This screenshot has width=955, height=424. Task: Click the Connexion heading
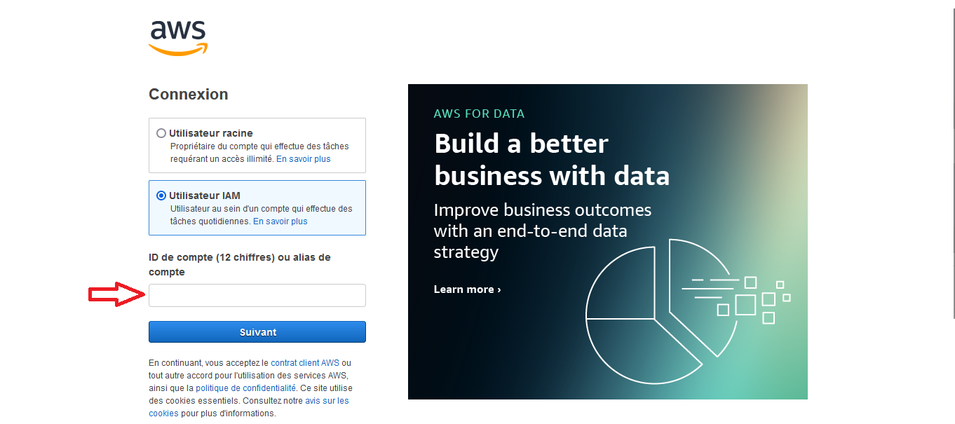pos(188,95)
